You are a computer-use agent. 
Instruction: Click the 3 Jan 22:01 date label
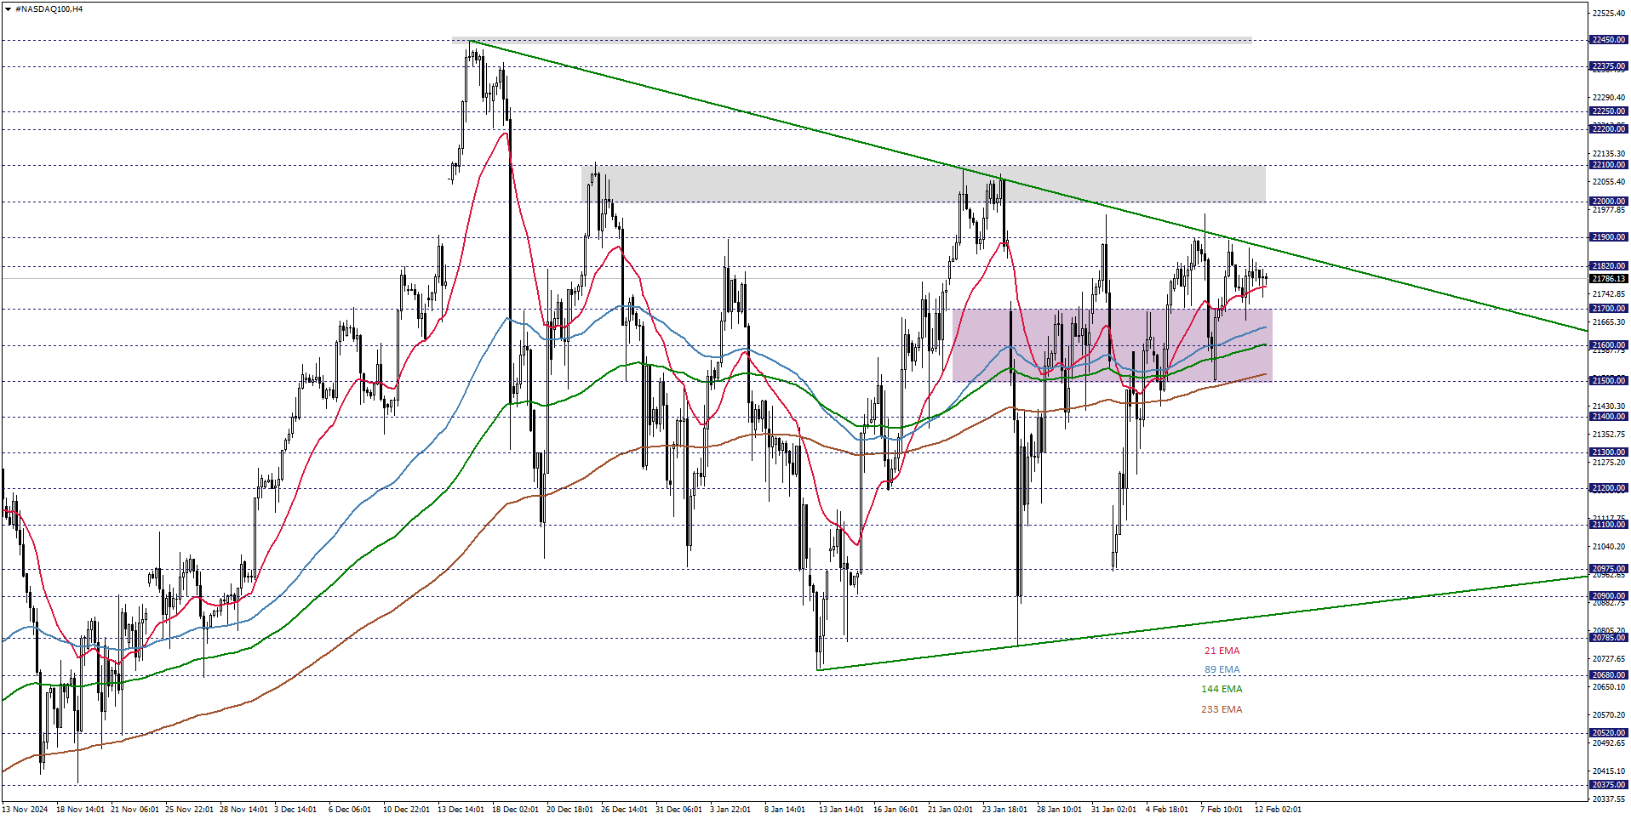click(731, 810)
